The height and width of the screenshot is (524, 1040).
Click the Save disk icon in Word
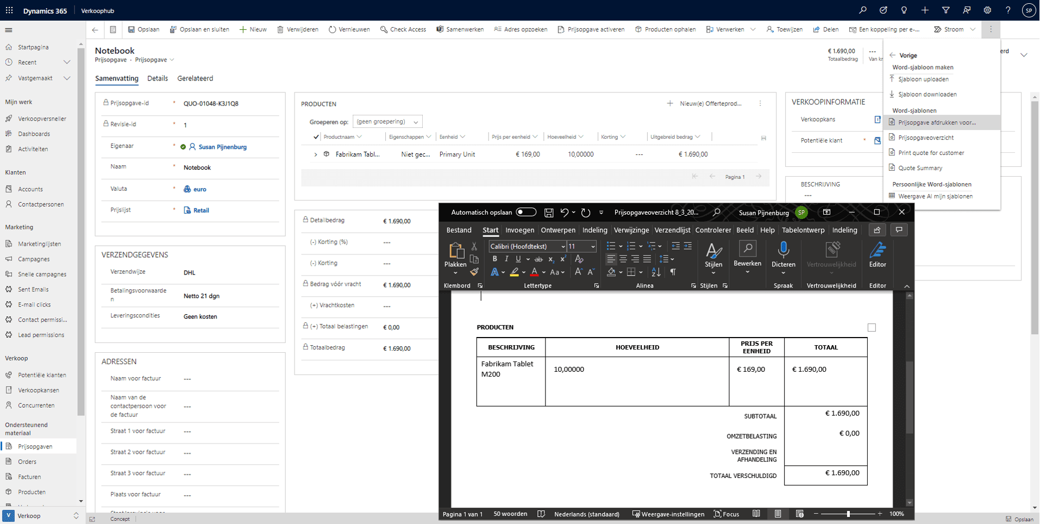point(549,213)
